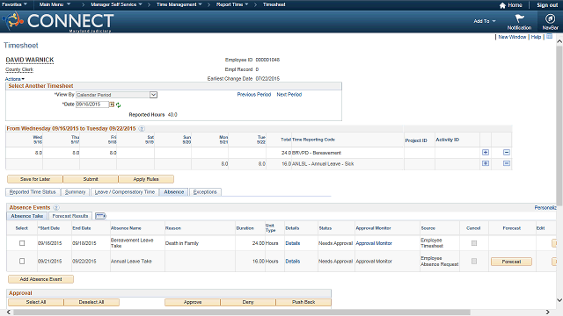Expand the Actions dropdown menu
Viewport: 563px width, 316px height.
(x=15, y=79)
